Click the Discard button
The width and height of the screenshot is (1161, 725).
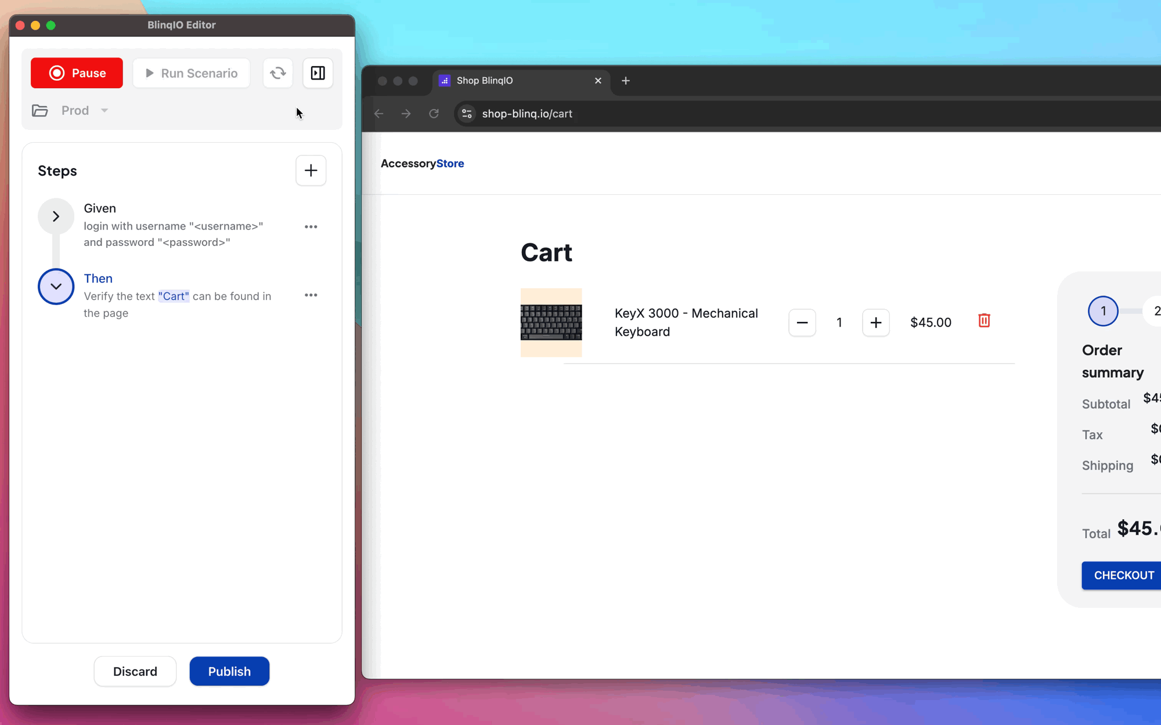click(135, 672)
